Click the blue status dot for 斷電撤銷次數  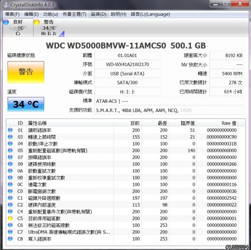[x=10, y=191]
